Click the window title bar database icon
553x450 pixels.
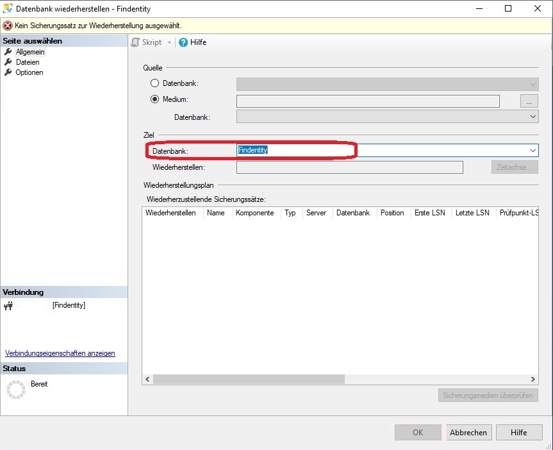8,8
